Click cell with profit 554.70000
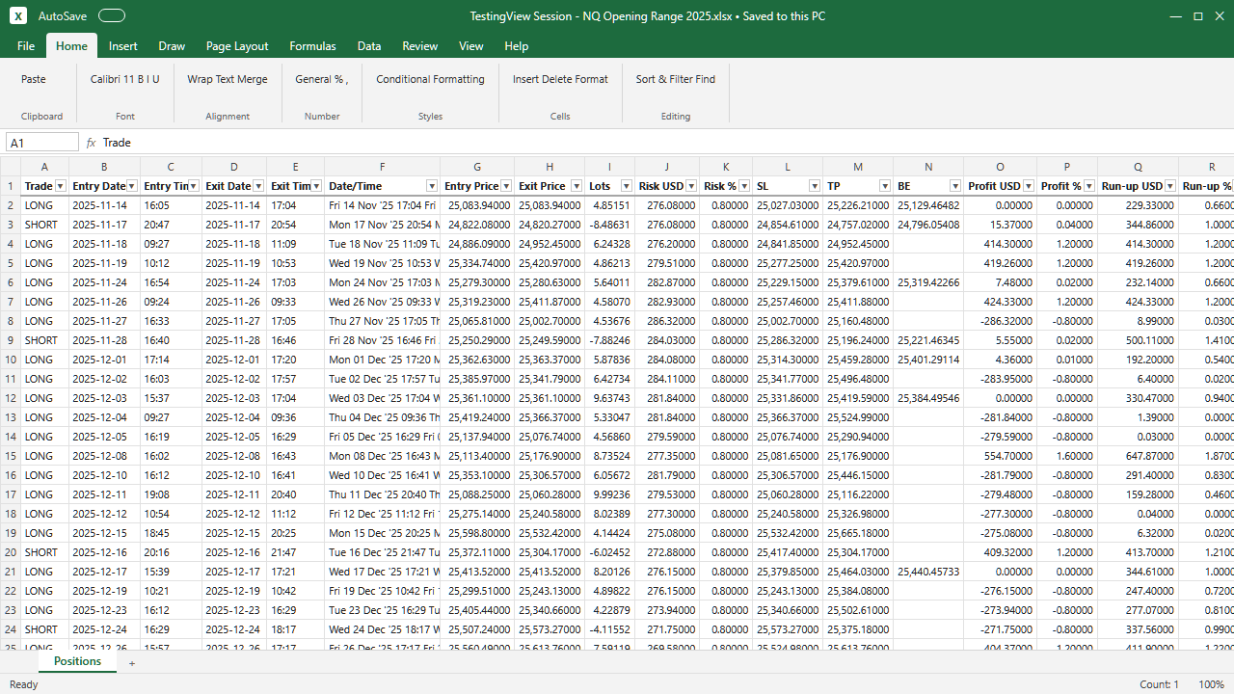Viewport: 1234px width, 694px height. coord(1000,456)
